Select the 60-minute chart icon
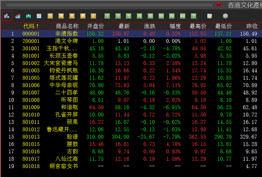 [x=161, y=16]
